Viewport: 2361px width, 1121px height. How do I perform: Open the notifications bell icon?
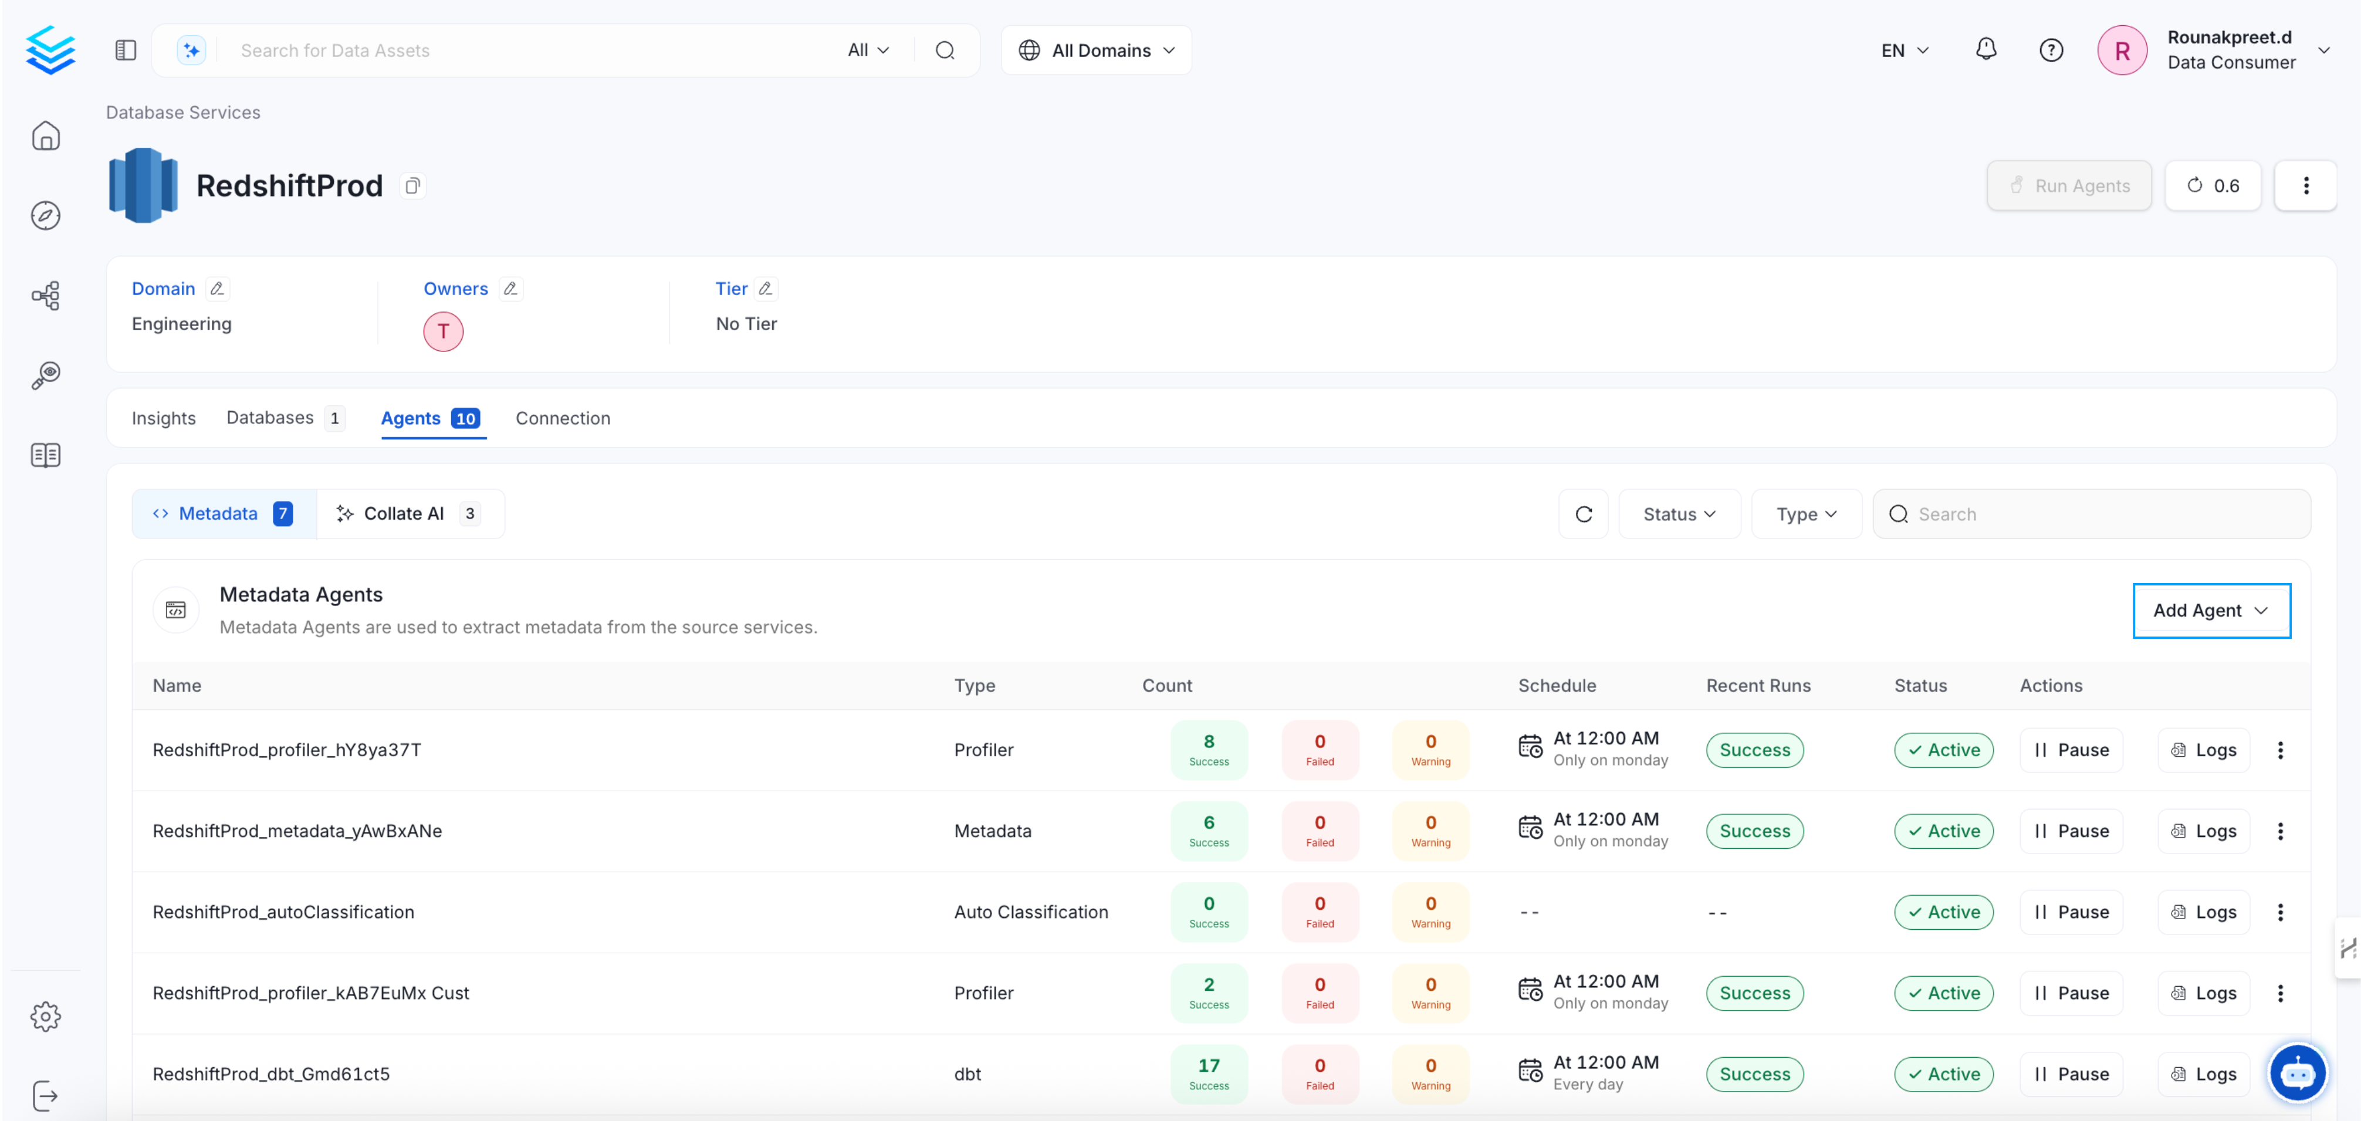click(1985, 49)
